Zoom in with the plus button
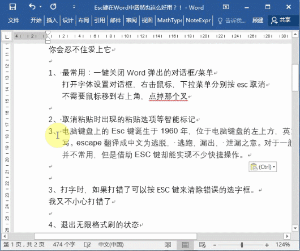 tap(267, 245)
